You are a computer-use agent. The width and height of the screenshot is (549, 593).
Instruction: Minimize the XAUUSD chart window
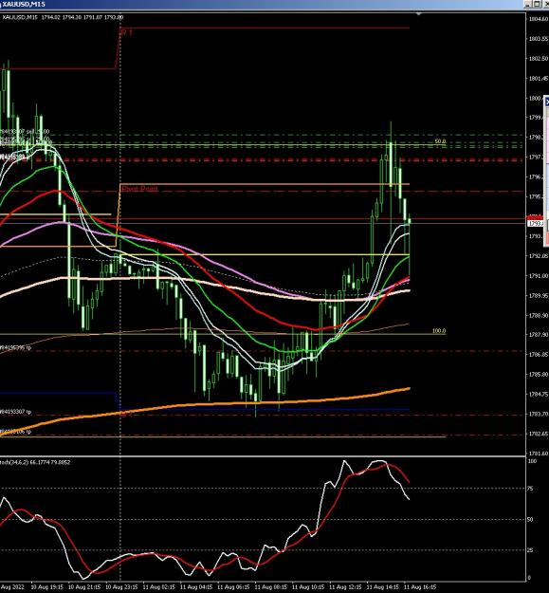click(x=528, y=4)
